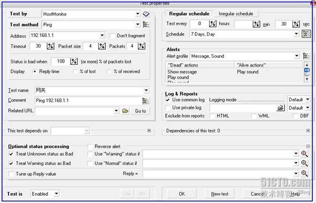Click the Timeout value field

coord(38,46)
